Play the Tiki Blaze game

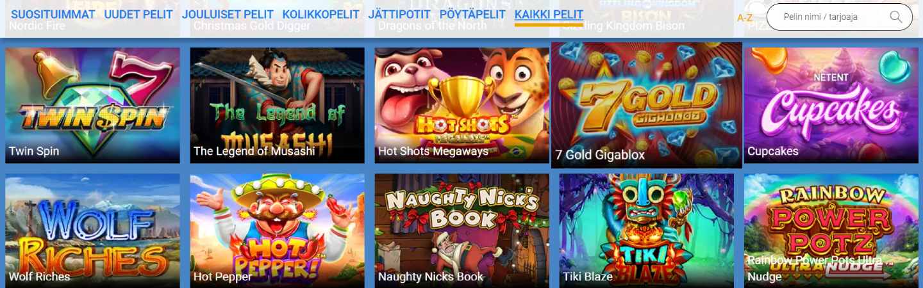coord(647,231)
